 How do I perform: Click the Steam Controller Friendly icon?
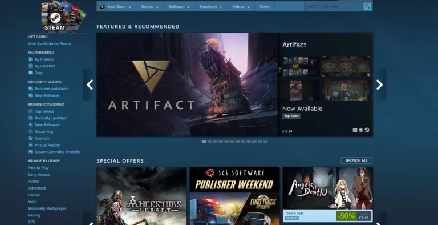(x=30, y=152)
